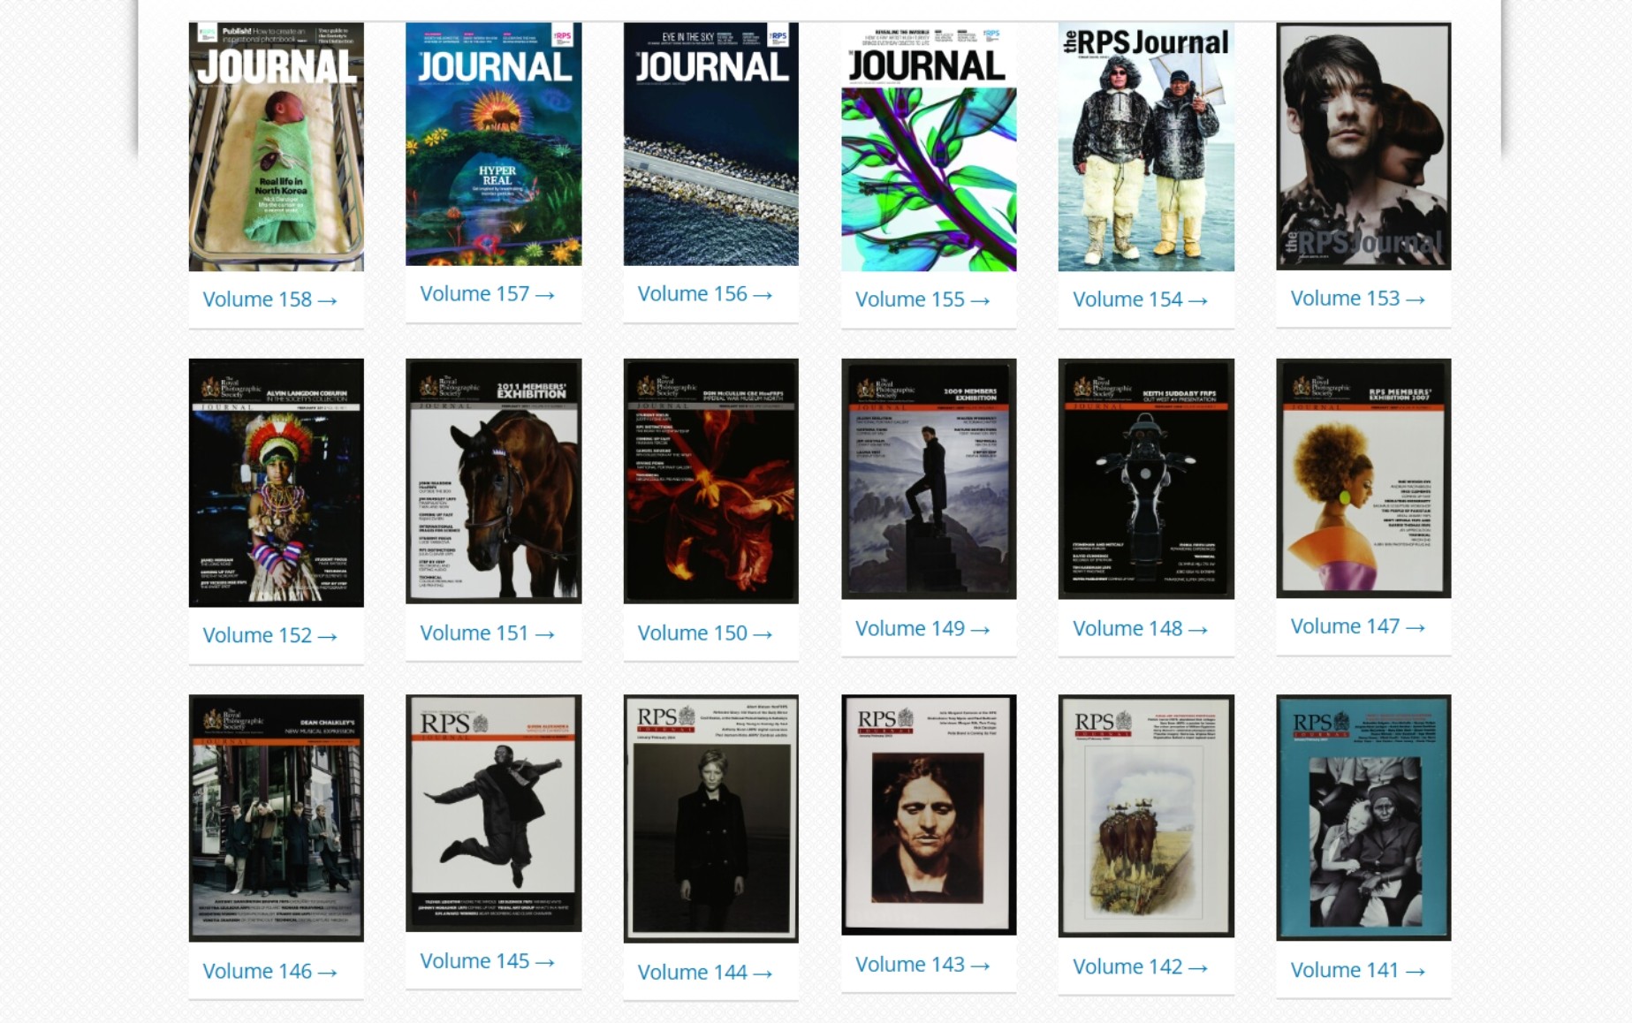Image resolution: width=1632 pixels, height=1023 pixels.
Task: Go to Volume 154 link
Action: click(1139, 300)
